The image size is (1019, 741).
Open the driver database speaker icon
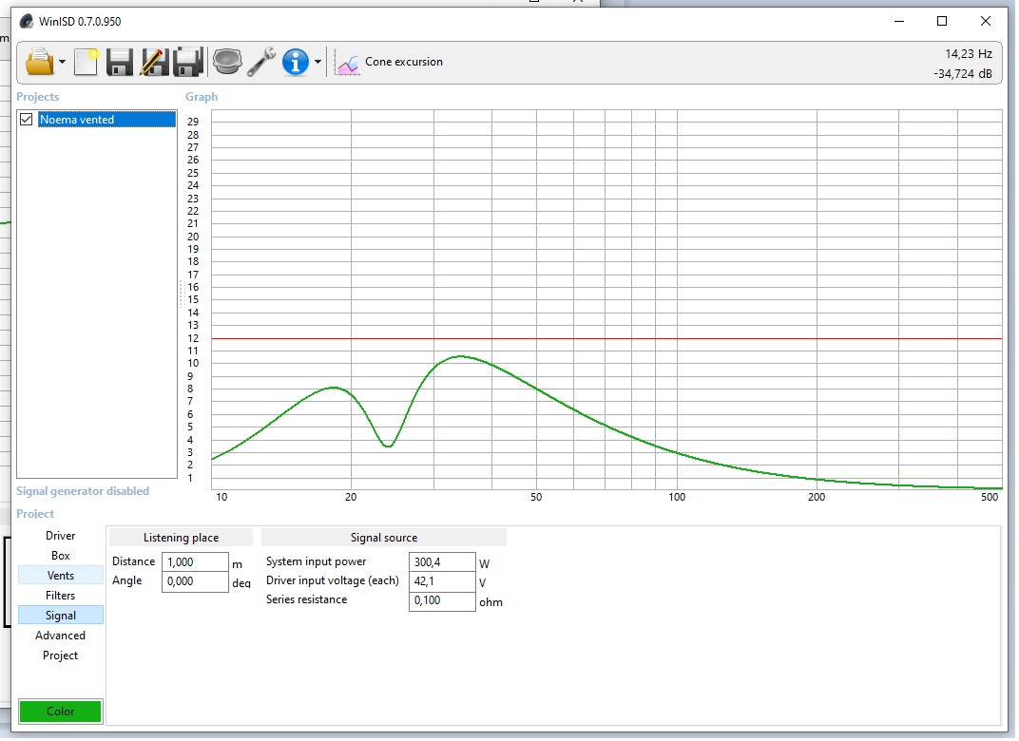point(226,62)
